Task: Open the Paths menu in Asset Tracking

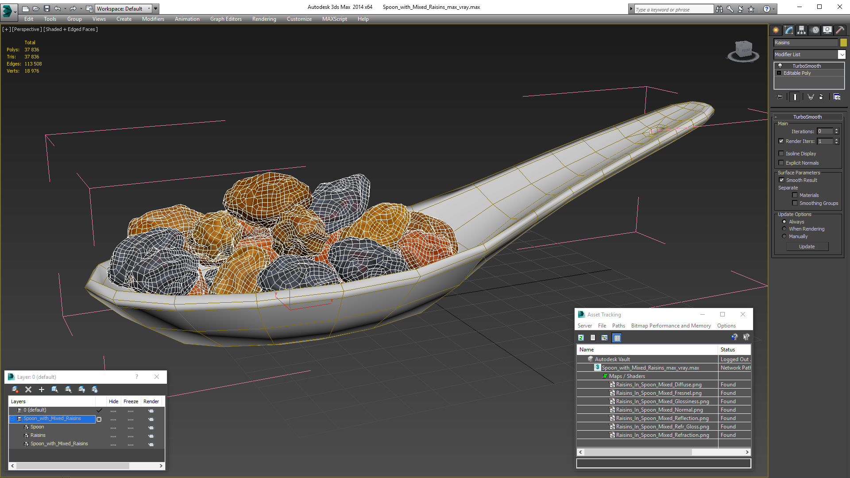Action: (x=618, y=326)
